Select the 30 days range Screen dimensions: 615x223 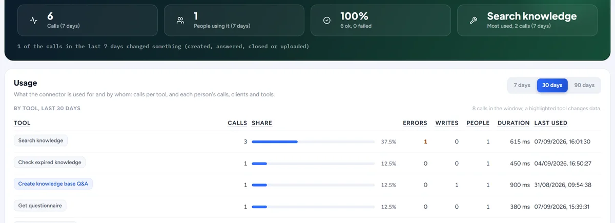tap(552, 85)
